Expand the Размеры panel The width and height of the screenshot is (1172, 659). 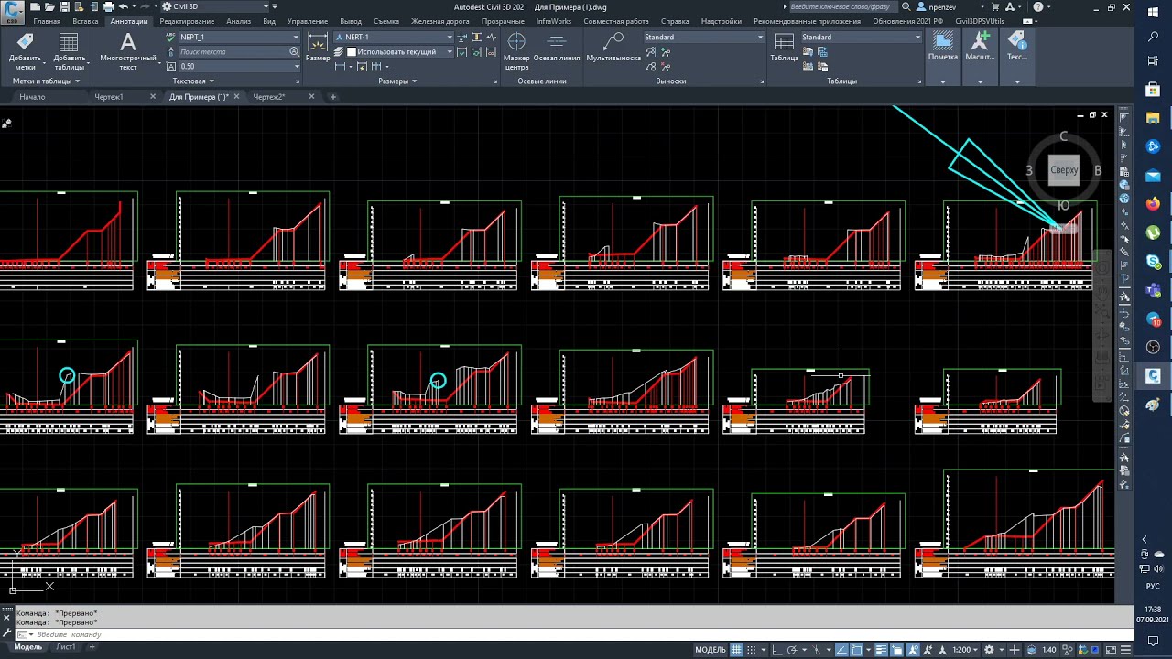(x=397, y=81)
